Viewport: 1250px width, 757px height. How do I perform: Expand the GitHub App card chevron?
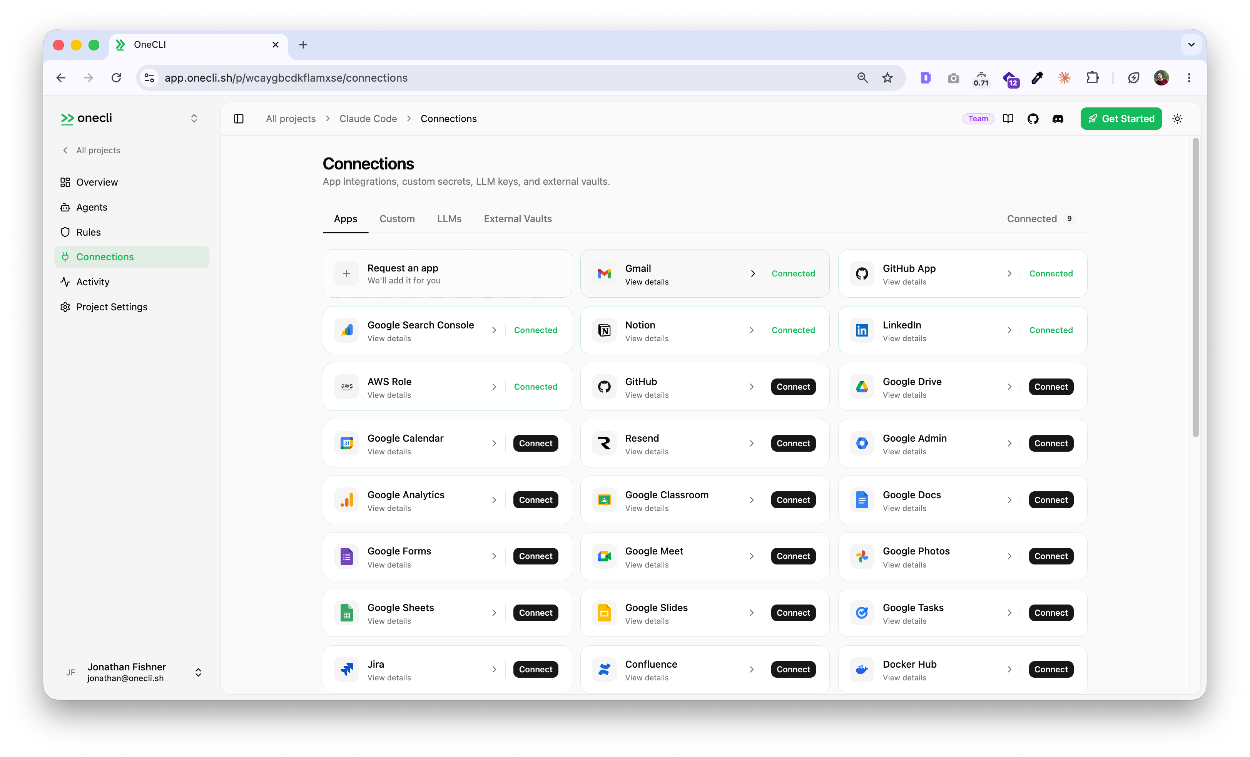pos(1009,274)
